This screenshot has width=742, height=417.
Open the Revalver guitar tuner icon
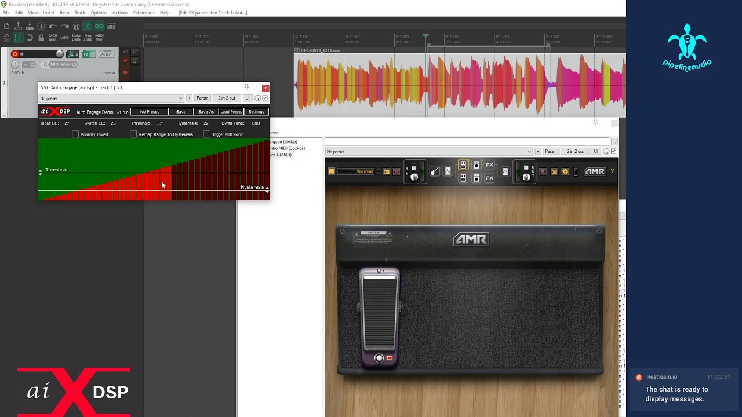coord(435,171)
